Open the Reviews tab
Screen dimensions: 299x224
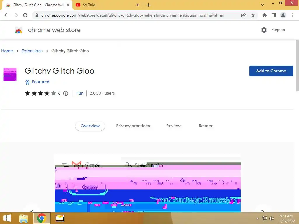(x=174, y=126)
